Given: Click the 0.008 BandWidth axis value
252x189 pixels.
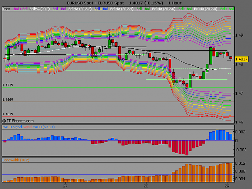Looking at the screenshot, I should point(240,171).
